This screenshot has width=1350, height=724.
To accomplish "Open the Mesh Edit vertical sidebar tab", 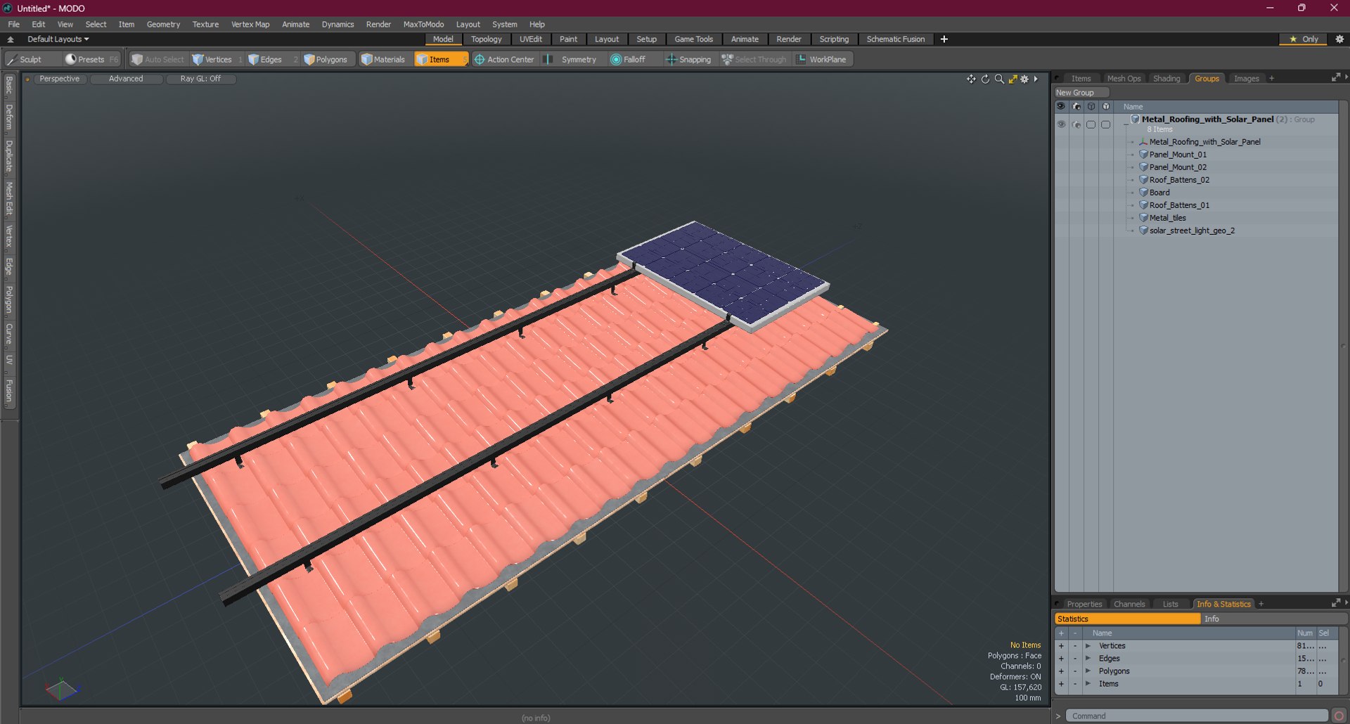I will (x=9, y=198).
